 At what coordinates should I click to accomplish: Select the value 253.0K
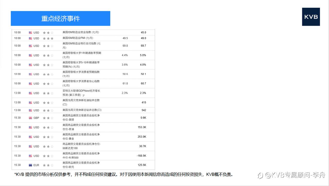[x=142, y=137]
